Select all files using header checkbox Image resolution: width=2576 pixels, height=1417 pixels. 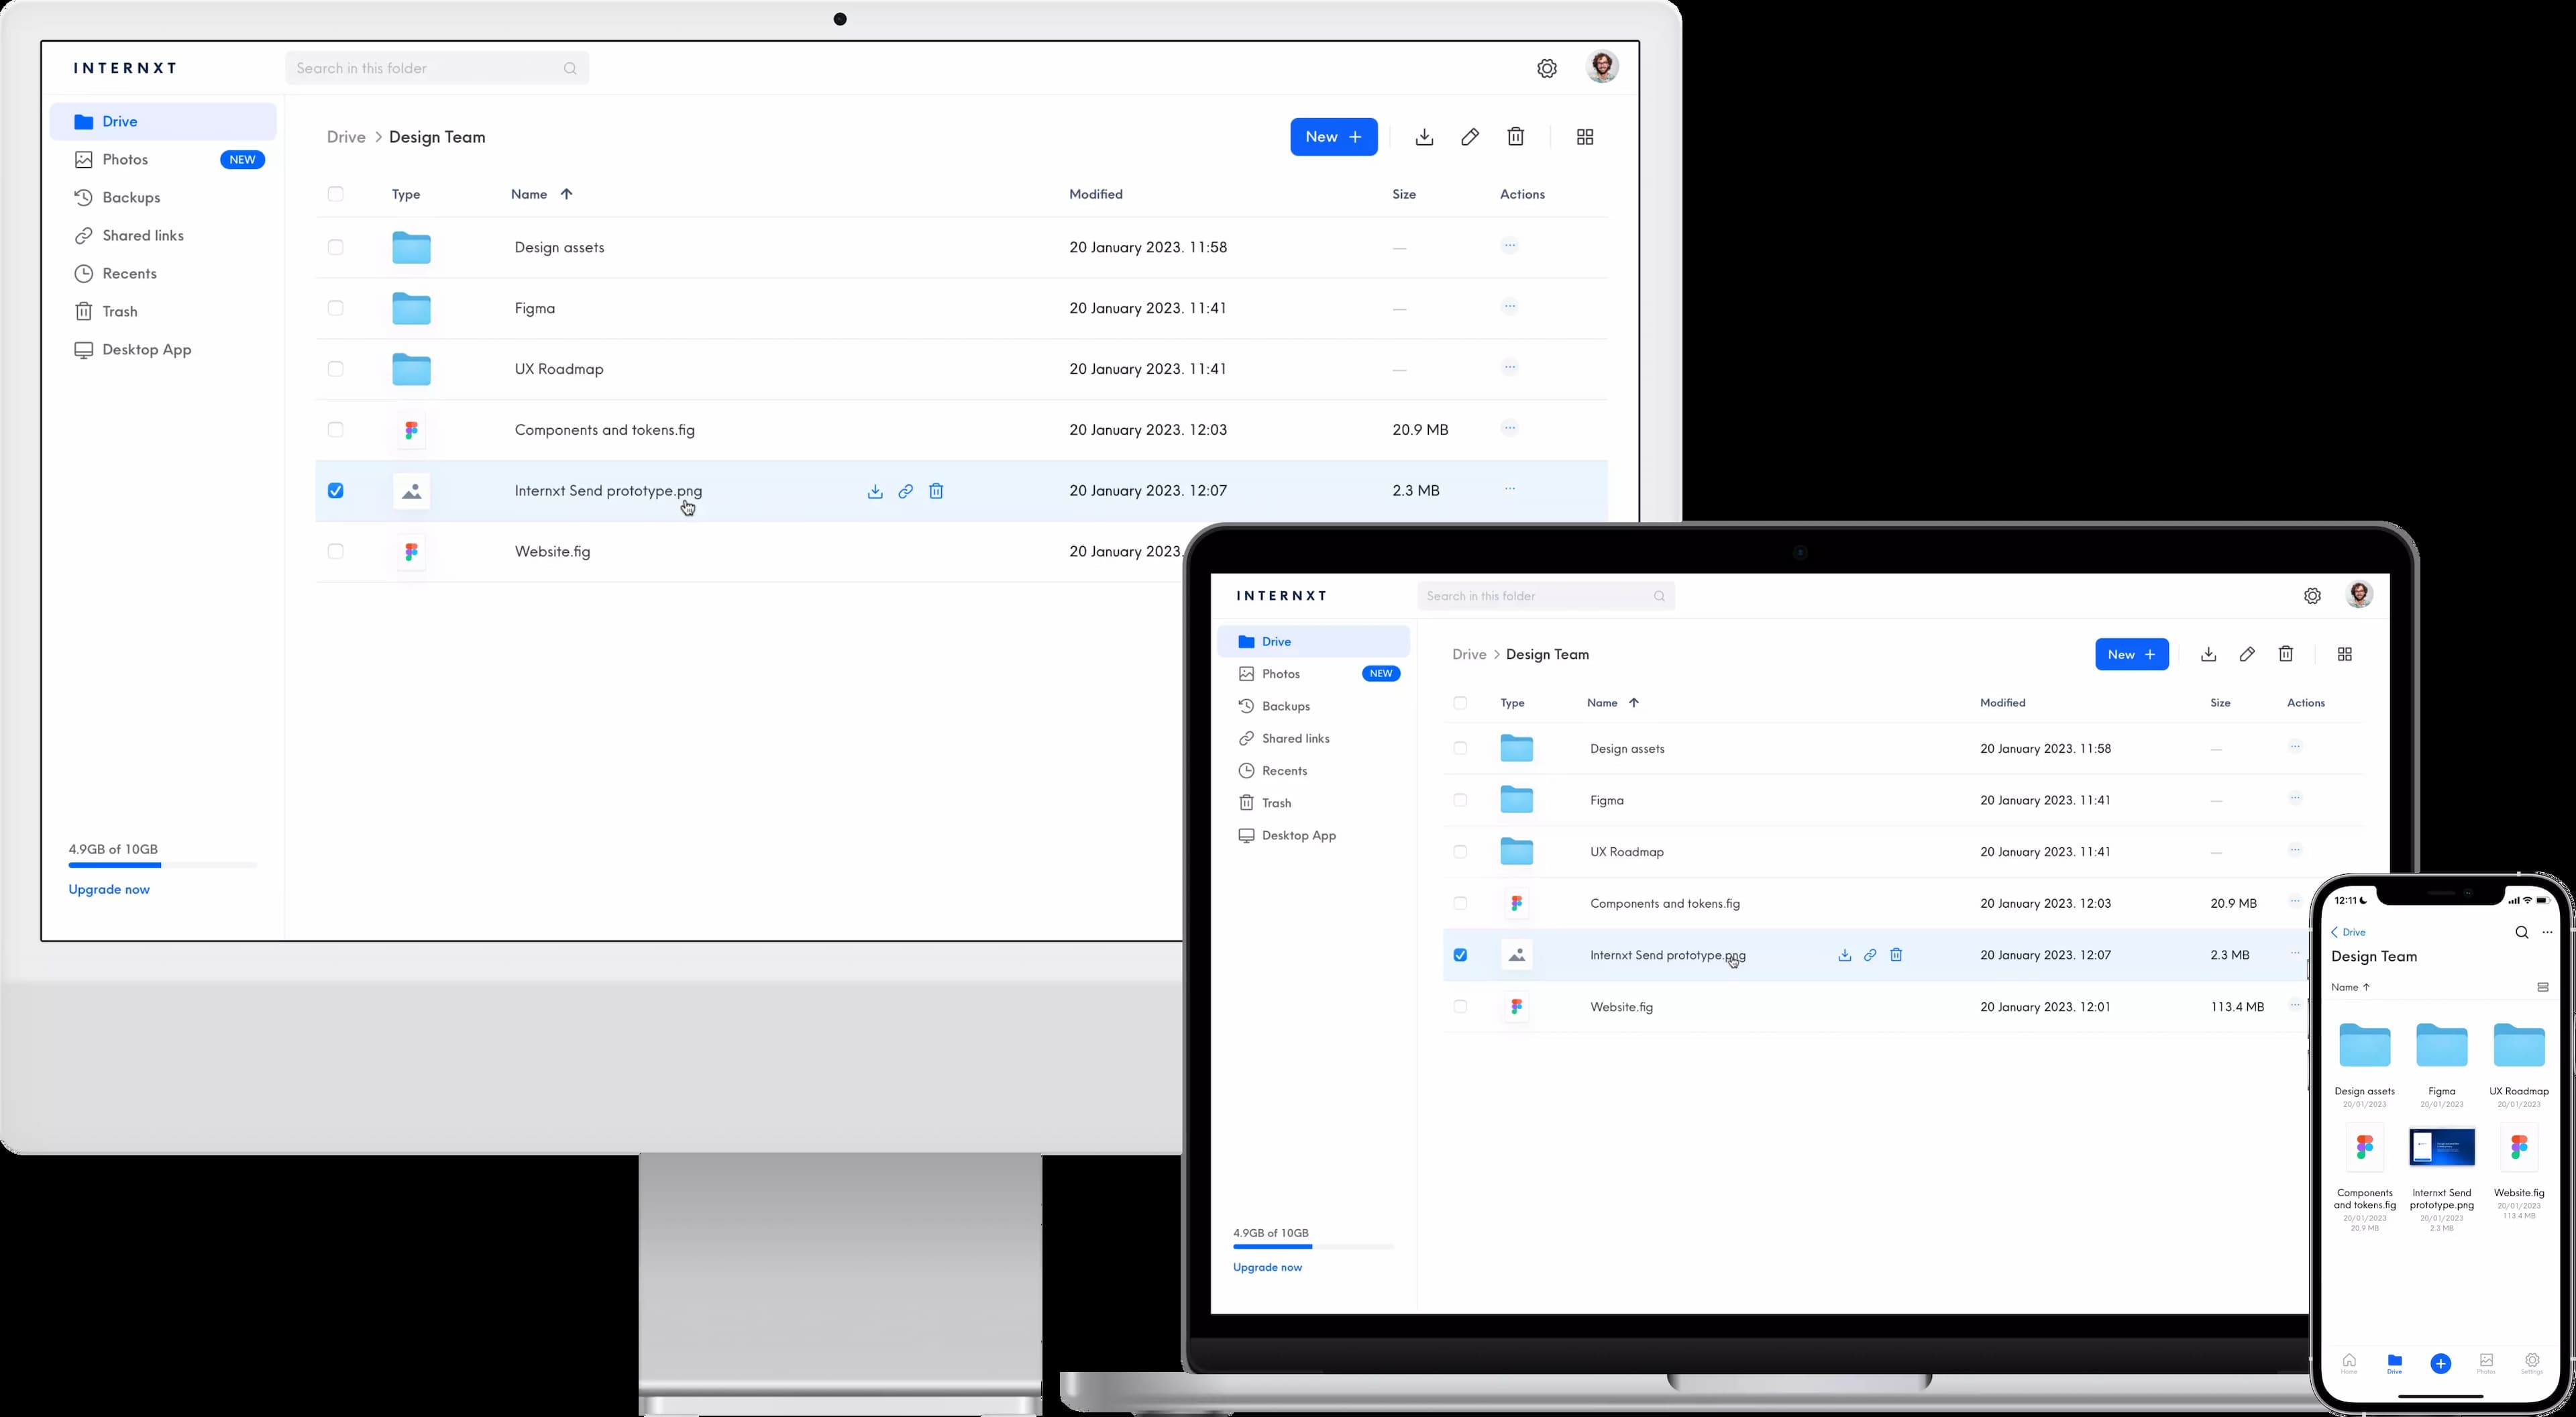pos(336,194)
